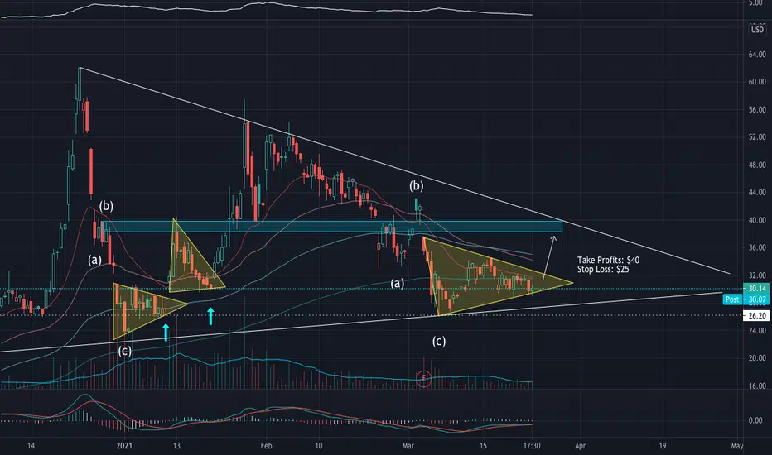
Task: Select the (b) wave label above the March candles
Action: point(417,186)
